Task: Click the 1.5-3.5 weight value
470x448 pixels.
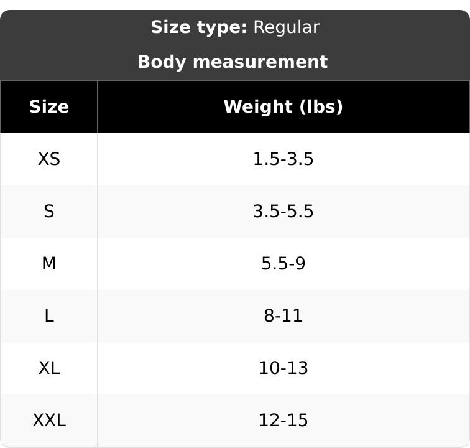Action: click(283, 159)
